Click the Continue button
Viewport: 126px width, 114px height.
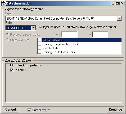[x=115, y=110]
